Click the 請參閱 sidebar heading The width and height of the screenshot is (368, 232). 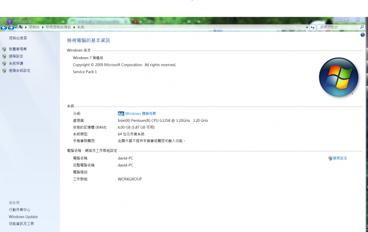(14, 203)
